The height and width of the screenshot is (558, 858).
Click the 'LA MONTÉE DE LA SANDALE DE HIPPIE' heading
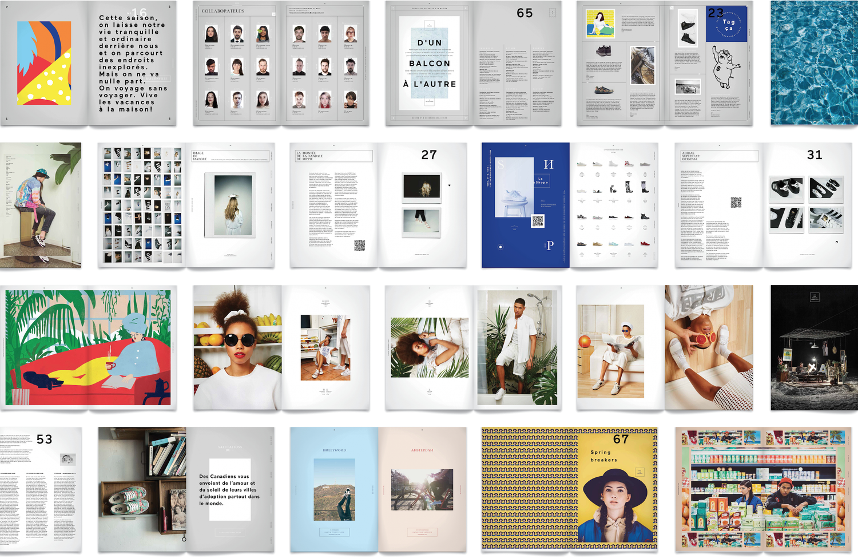pos(309,156)
